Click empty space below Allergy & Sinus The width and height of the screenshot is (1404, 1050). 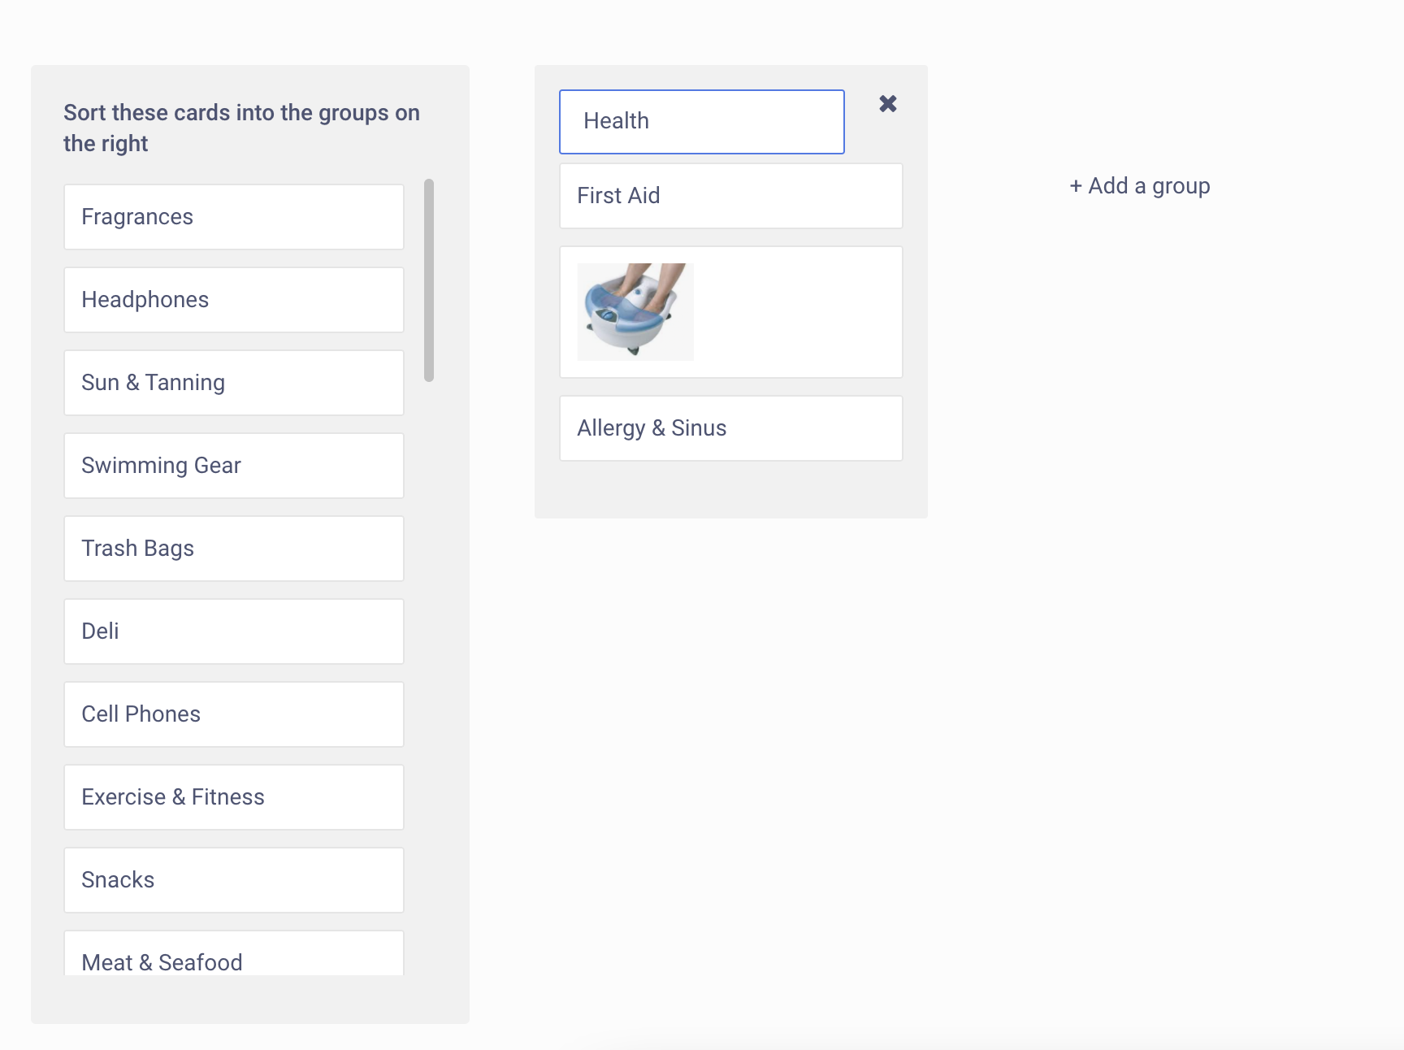point(731,489)
